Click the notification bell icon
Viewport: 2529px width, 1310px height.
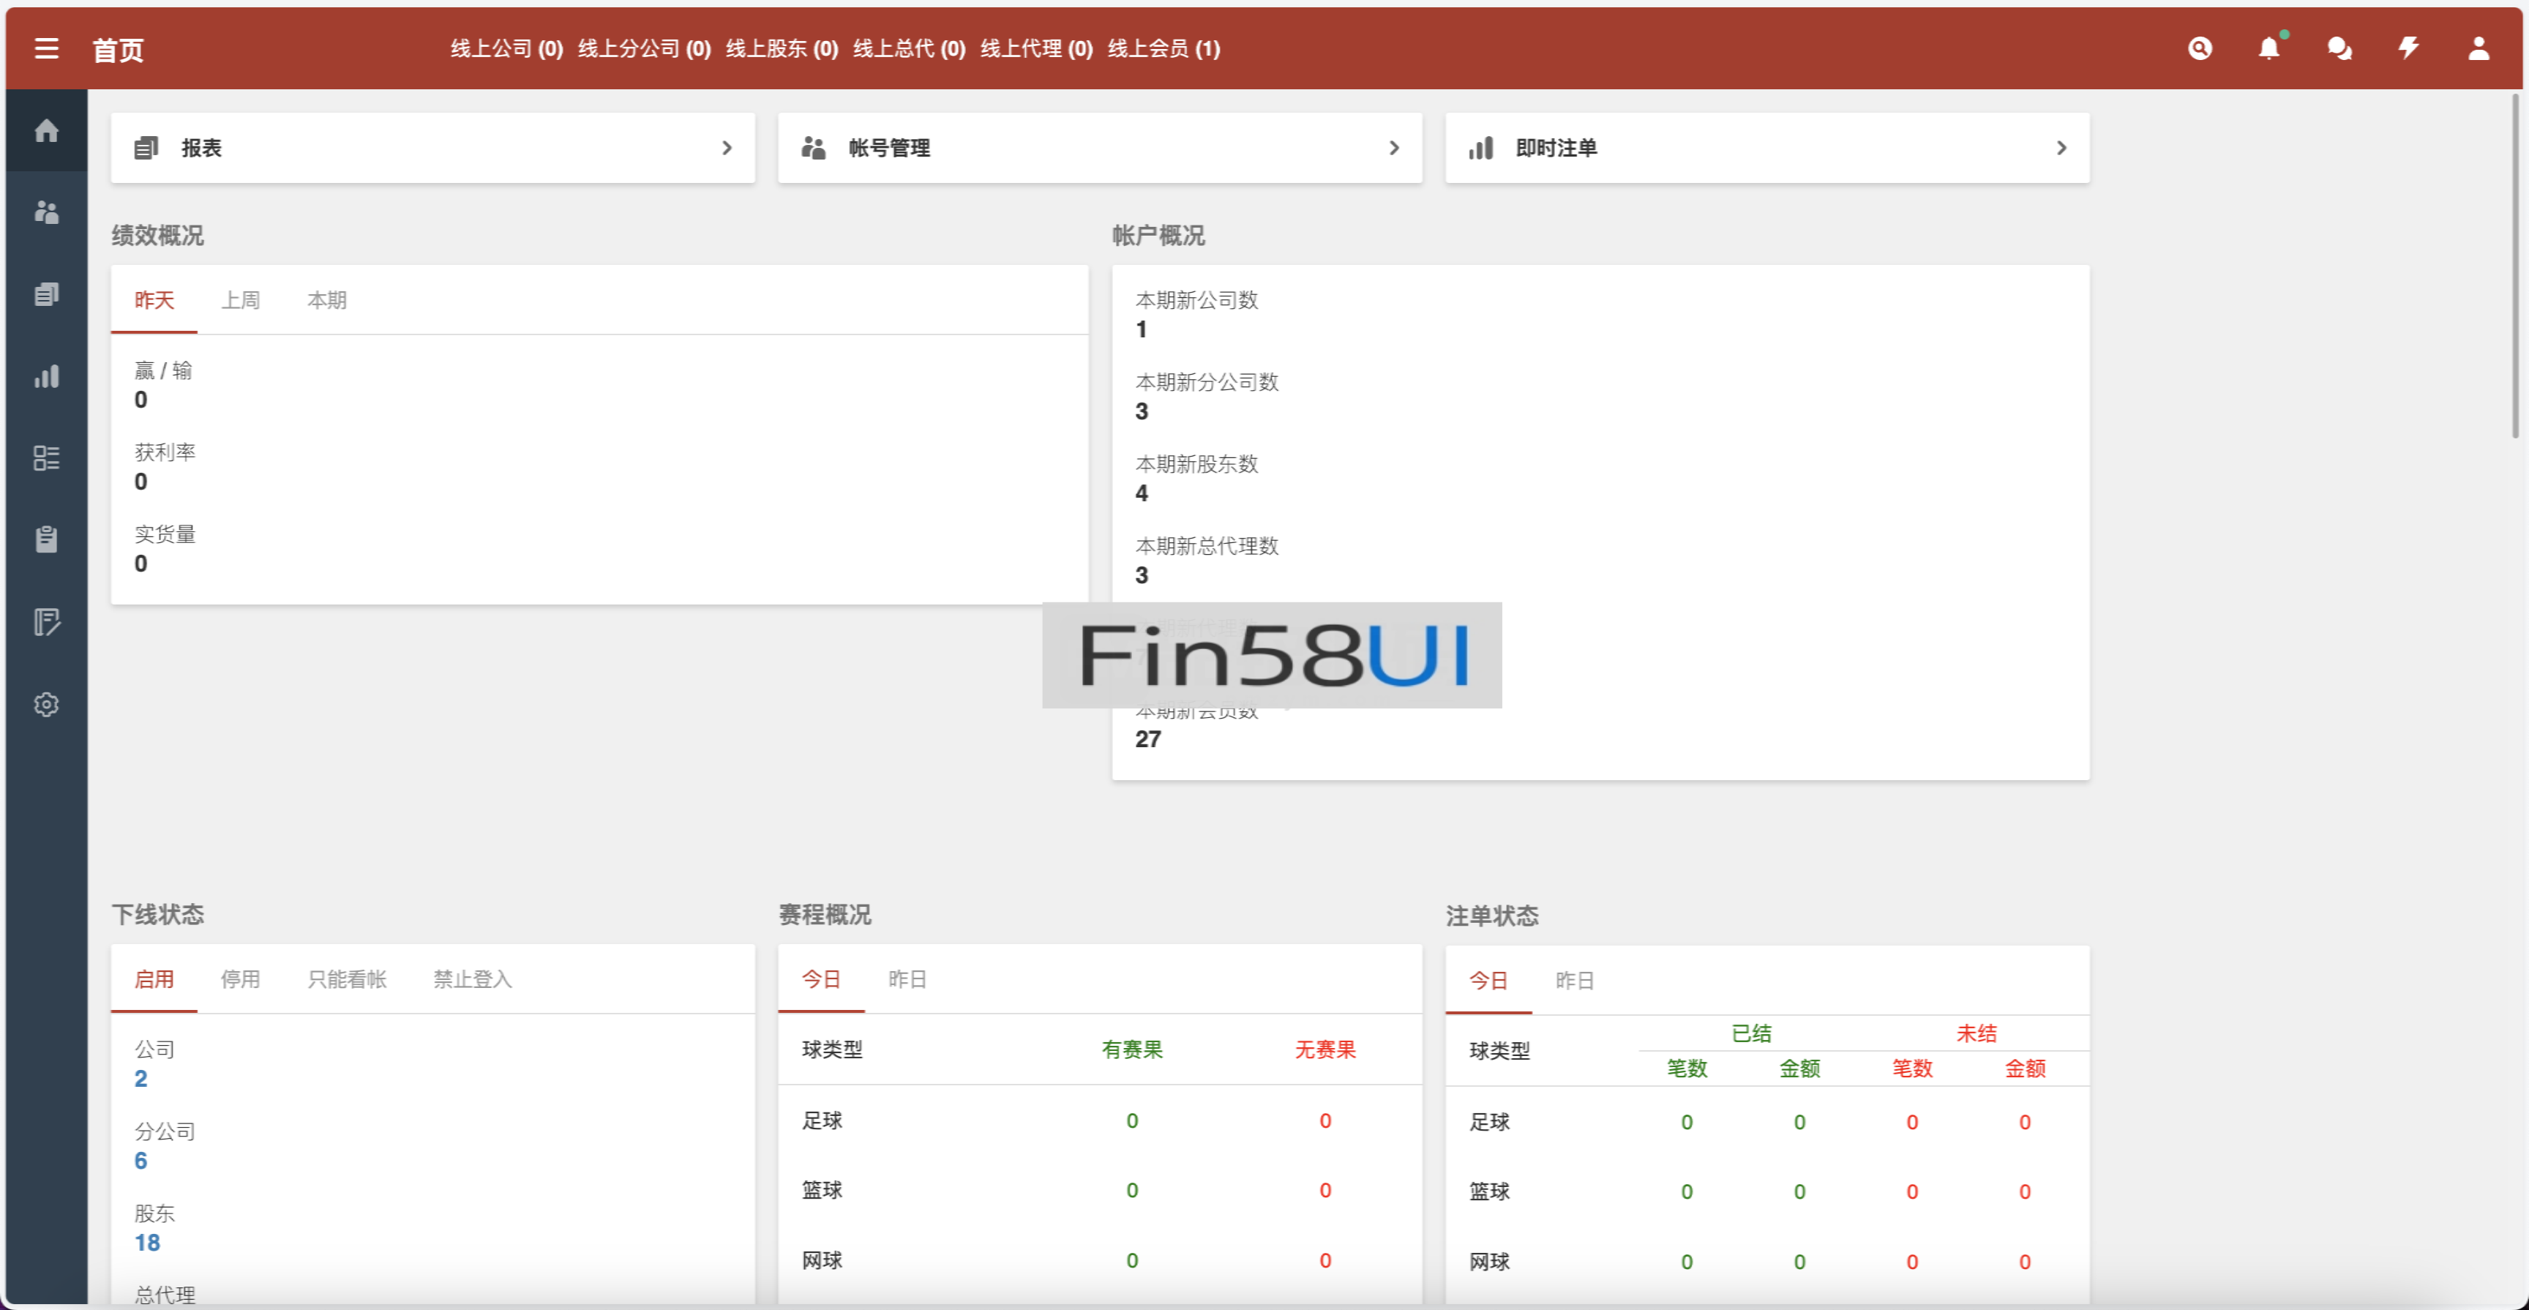(x=2268, y=48)
